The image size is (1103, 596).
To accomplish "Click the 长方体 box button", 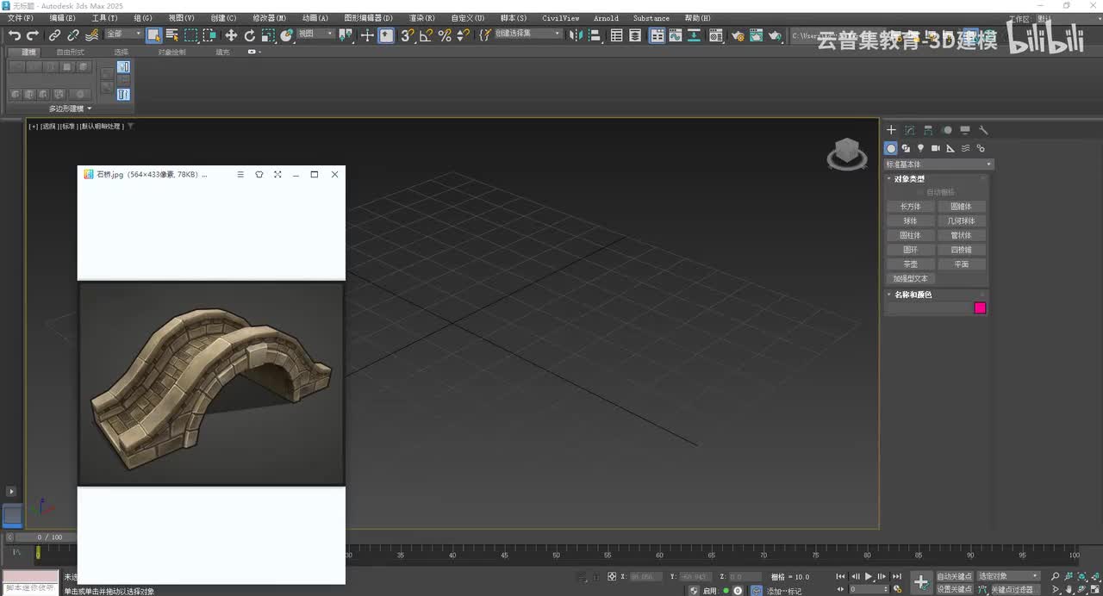I will pyautogui.click(x=910, y=207).
